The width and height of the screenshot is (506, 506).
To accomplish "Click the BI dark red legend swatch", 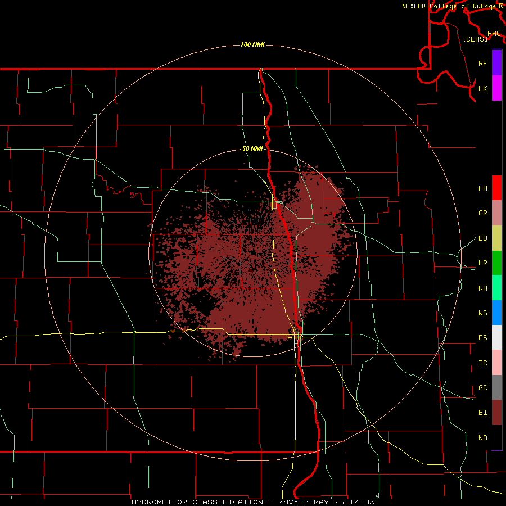I will coord(496,413).
